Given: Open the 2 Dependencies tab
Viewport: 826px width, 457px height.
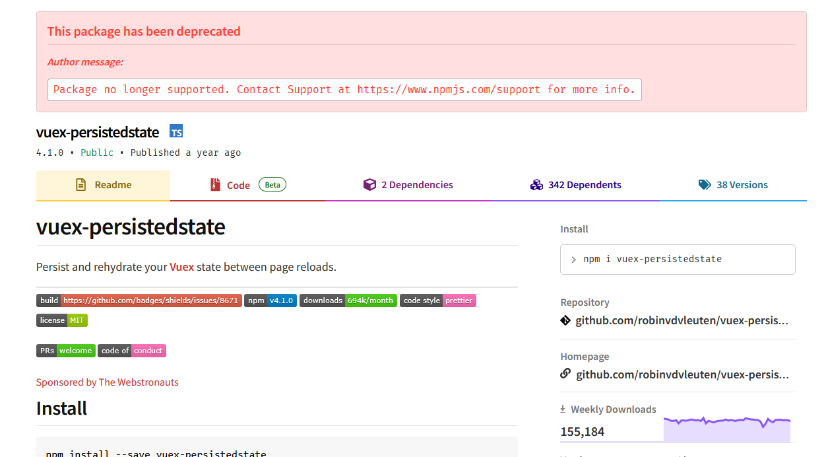Looking at the screenshot, I should pyautogui.click(x=408, y=185).
